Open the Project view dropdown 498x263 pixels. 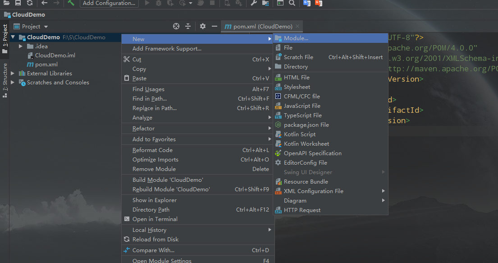[31, 27]
